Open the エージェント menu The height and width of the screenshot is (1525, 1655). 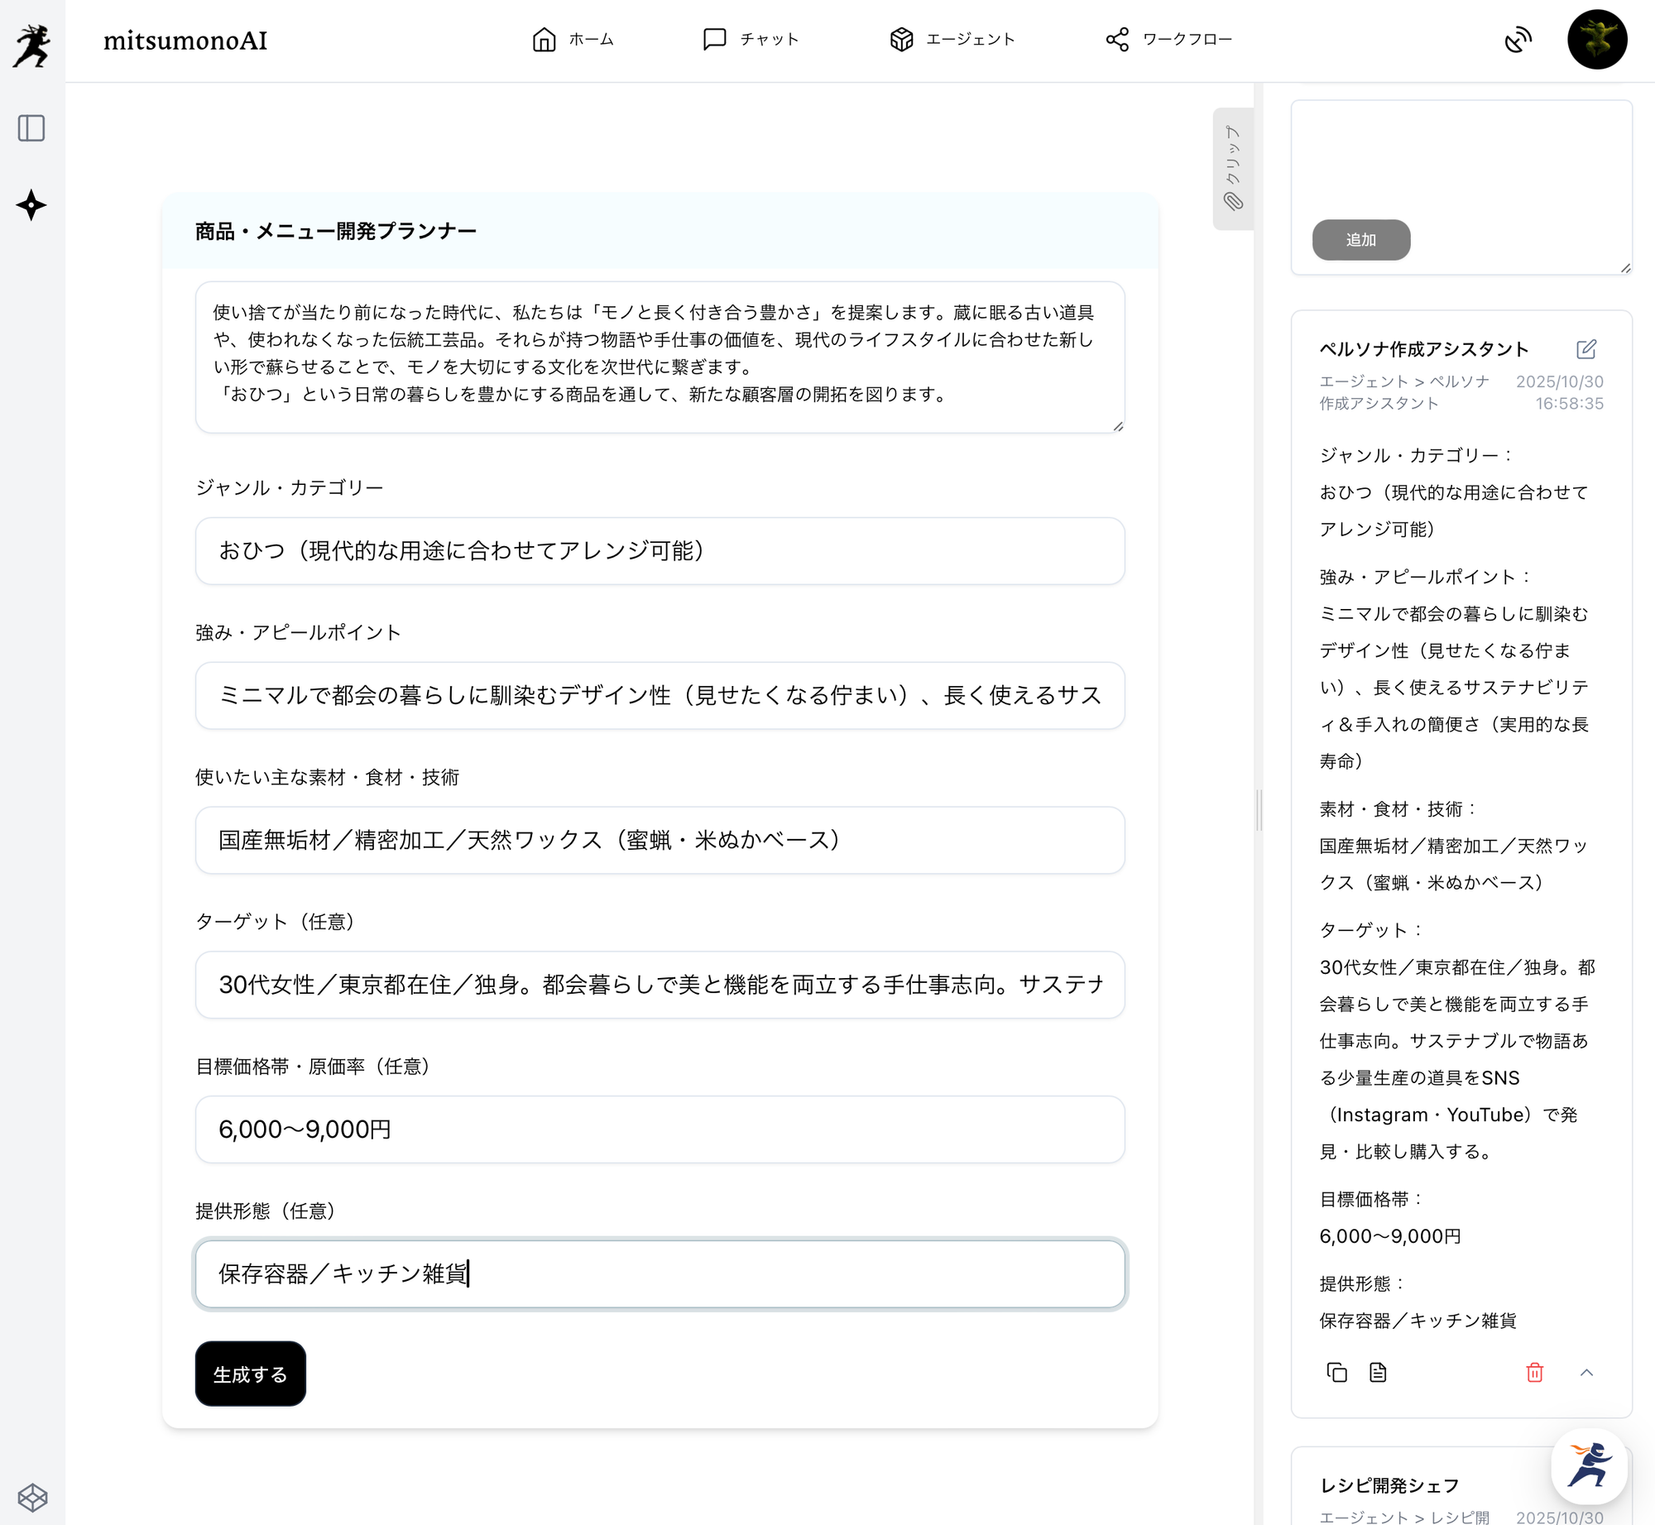click(952, 40)
